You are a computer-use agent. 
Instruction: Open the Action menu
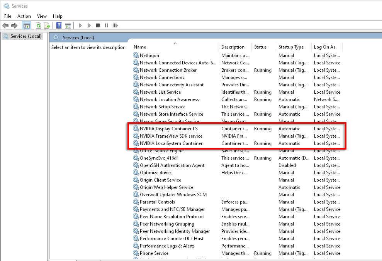click(24, 16)
